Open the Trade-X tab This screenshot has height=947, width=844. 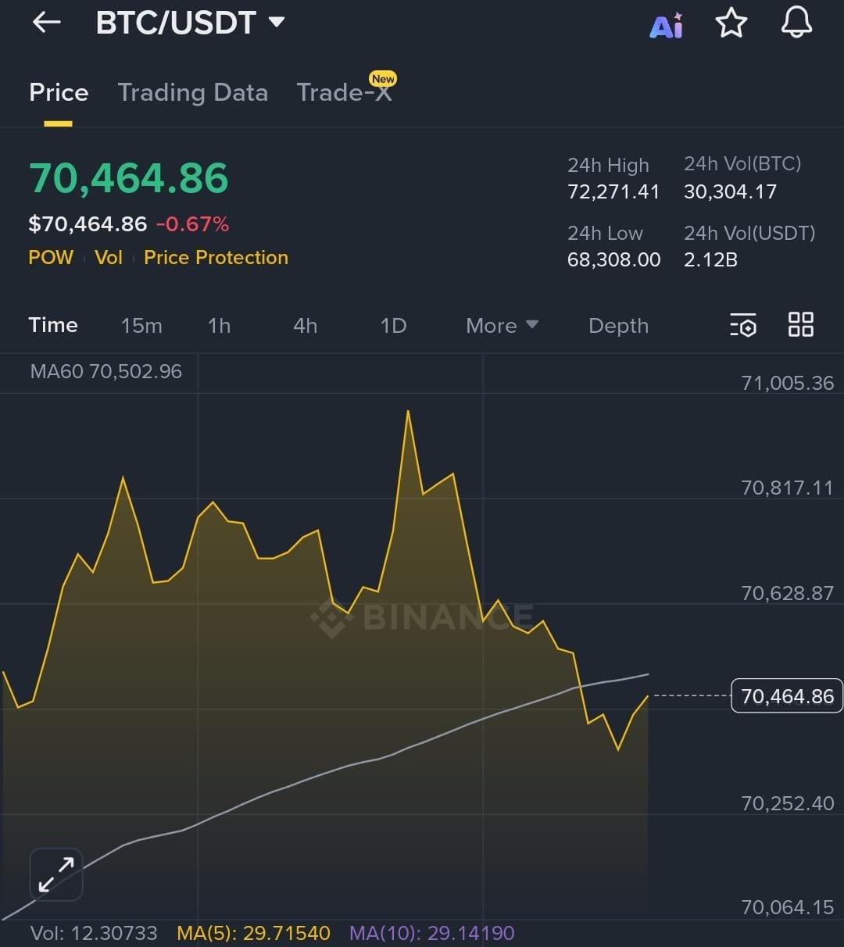pyautogui.click(x=344, y=93)
